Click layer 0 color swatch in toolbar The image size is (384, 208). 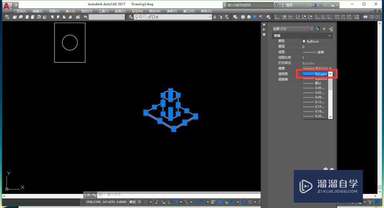pyautogui.click(x=154, y=17)
